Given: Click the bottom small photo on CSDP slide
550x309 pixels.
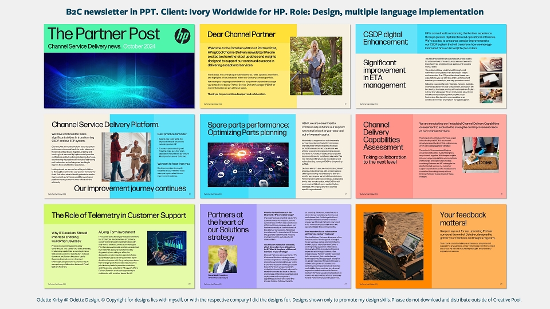Looking at the screenshot, I should [x=491, y=96].
